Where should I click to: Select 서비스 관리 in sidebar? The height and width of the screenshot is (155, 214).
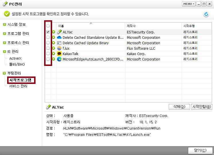click(x=18, y=86)
